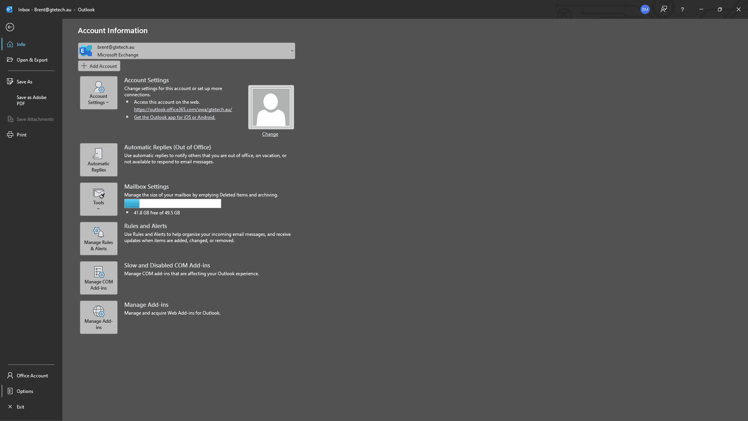The height and width of the screenshot is (421, 748).
Task: Open the Info tab
Action: 31,44
